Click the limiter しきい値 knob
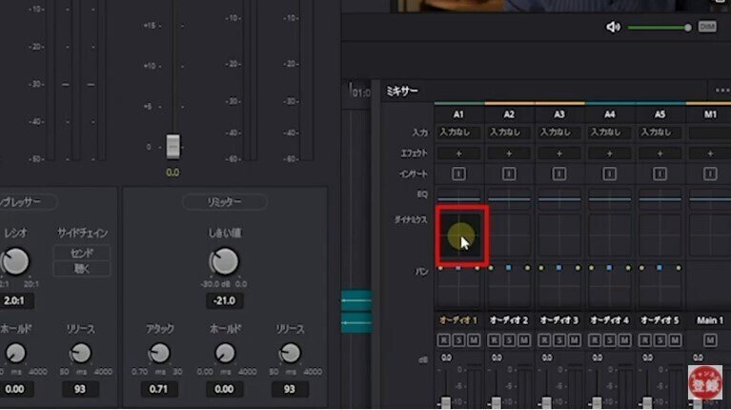731x410 pixels. [224, 261]
